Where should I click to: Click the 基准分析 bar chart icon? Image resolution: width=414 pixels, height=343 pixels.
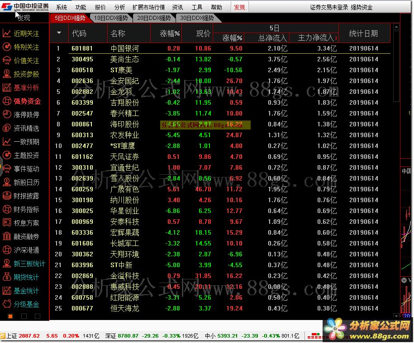(x=7, y=88)
